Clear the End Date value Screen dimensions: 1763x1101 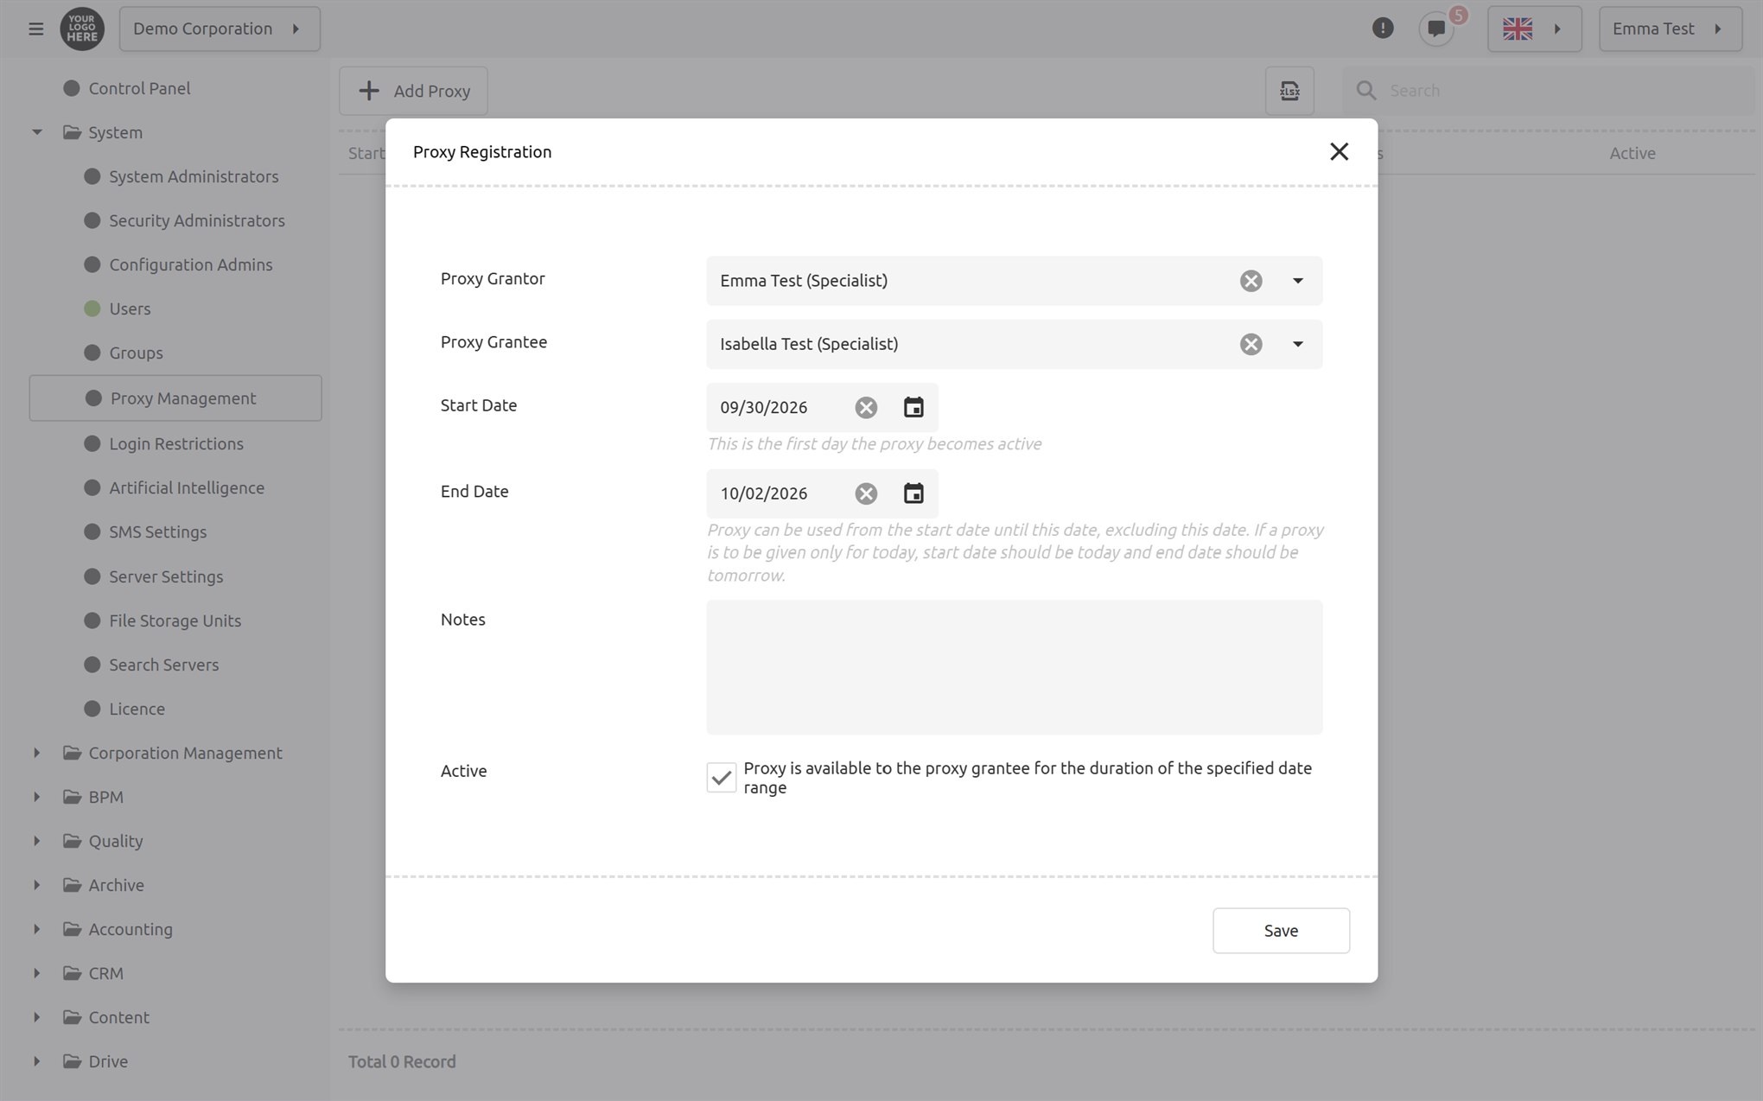[866, 493]
